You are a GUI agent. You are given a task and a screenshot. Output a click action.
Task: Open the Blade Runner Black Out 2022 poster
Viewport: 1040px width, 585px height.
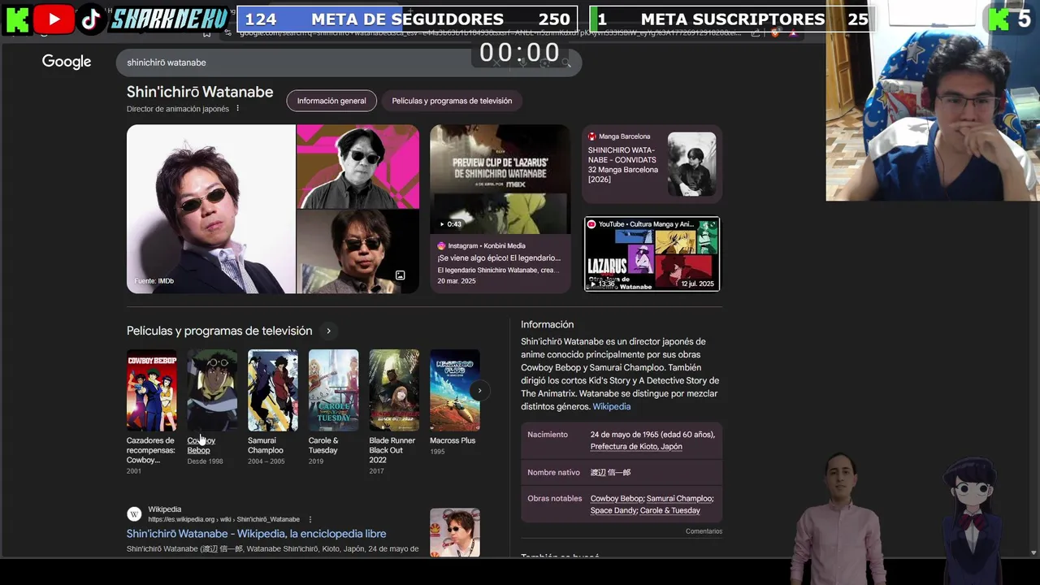394,391
